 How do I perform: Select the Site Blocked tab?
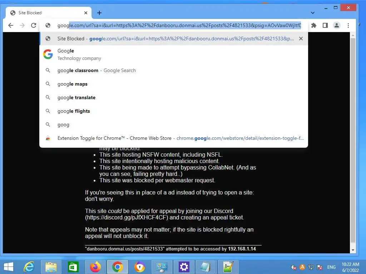[49, 13]
